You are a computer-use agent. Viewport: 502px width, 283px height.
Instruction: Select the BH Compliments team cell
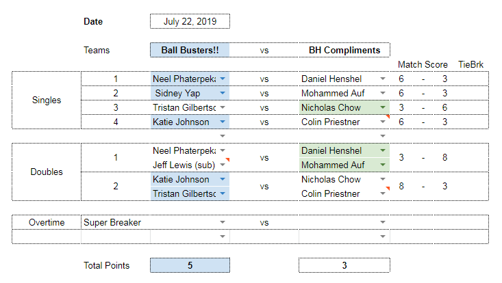tap(344, 50)
